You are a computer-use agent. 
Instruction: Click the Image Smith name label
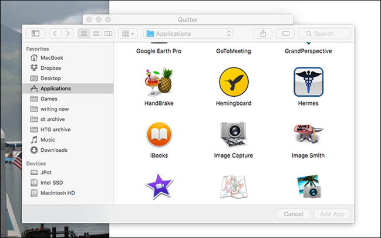308,155
